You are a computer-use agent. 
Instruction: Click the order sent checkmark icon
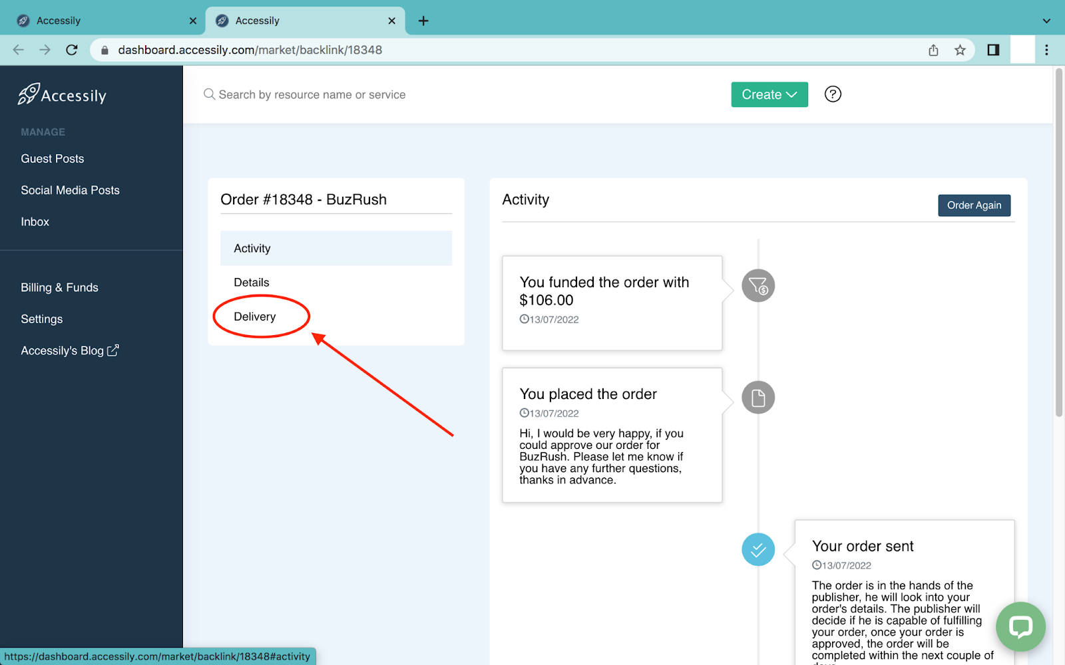point(758,549)
